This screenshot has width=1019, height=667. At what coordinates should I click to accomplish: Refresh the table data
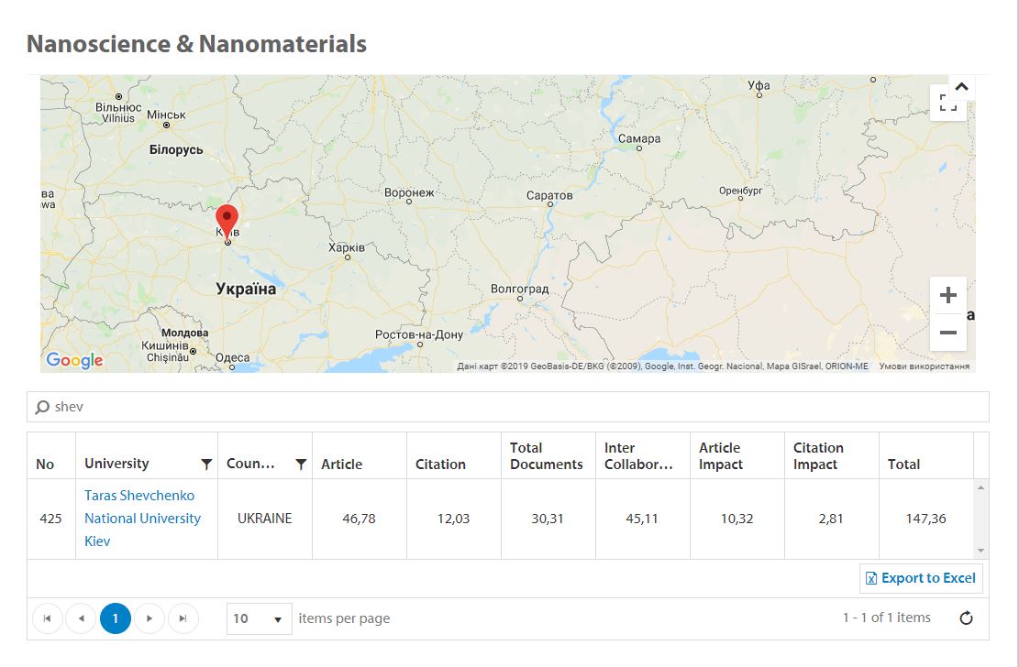point(967,618)
